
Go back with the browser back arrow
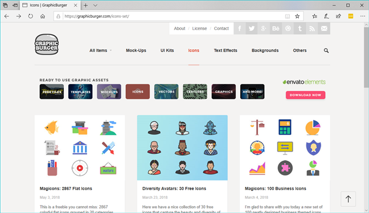[7, 16]
